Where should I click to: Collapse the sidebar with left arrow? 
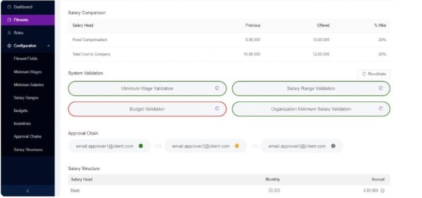[27, 191]
